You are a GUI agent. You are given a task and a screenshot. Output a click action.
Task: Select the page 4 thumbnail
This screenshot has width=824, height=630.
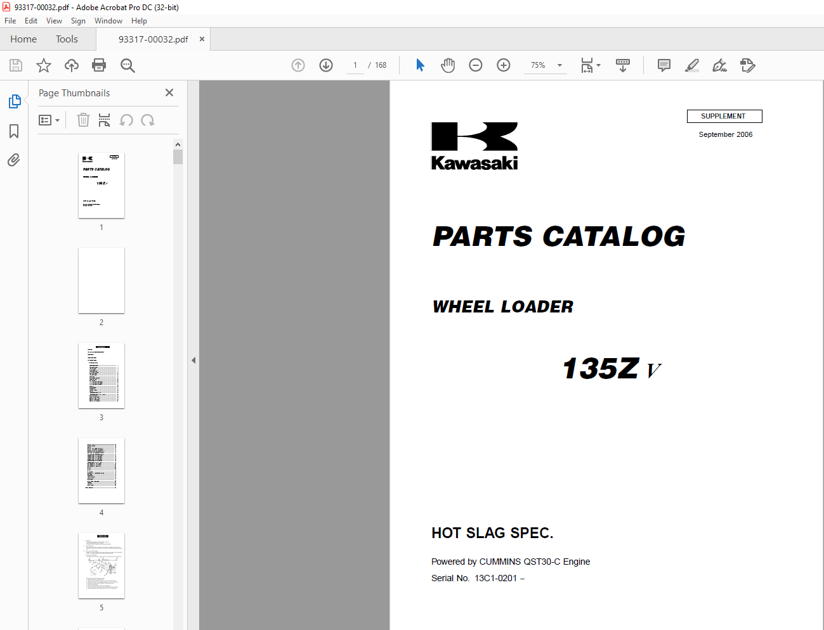tap(101, 471)
